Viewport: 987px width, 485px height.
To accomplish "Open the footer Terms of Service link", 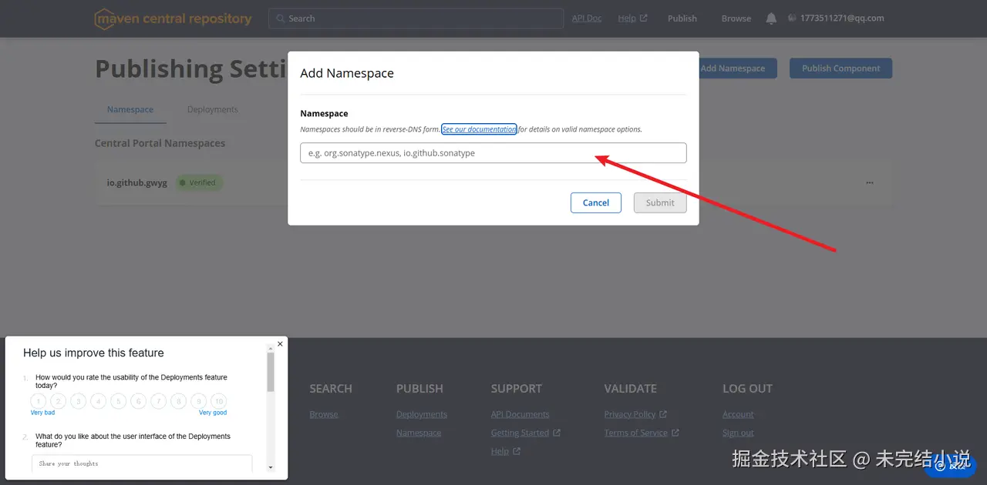I will 642,433.
